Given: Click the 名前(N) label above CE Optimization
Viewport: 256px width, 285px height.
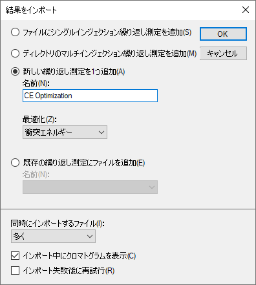Looking at the screenshot, I should pos(36,83).
